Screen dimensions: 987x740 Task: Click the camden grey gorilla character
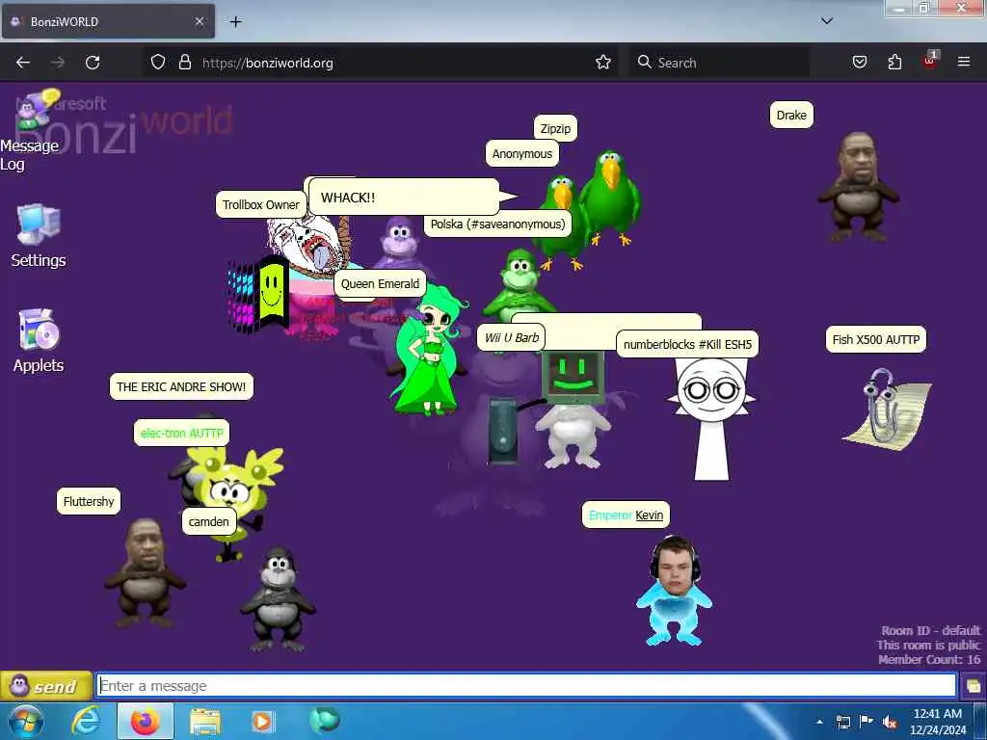278,598
